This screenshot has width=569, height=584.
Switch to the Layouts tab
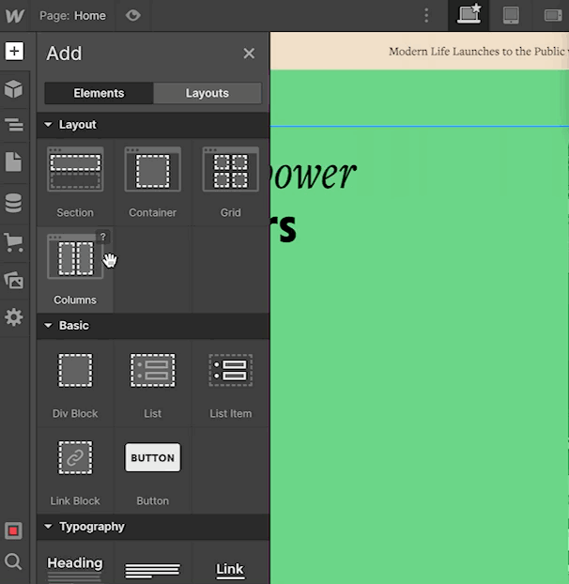pos(207,93)
